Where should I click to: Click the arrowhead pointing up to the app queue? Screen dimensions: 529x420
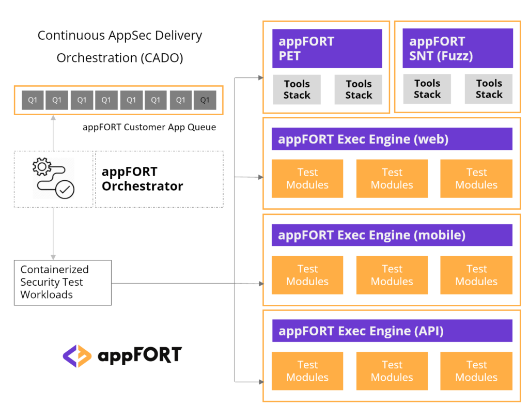pos(53,118)
